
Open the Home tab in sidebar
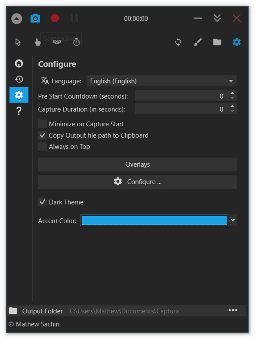tap(19, 63)
